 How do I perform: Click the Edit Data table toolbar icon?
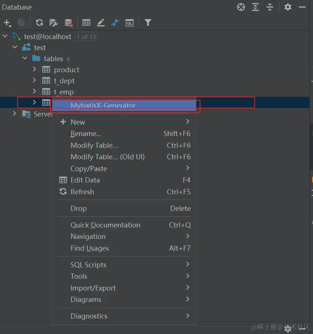click(x=86, y=22)
